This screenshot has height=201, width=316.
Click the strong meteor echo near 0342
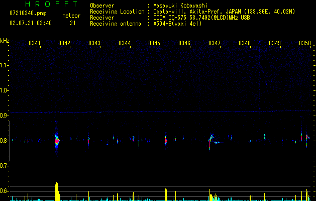(57, 140)
